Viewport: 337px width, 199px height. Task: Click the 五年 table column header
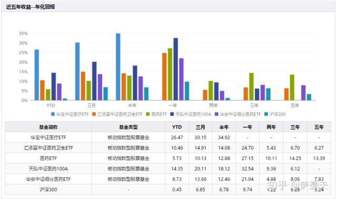coord(319,127)
